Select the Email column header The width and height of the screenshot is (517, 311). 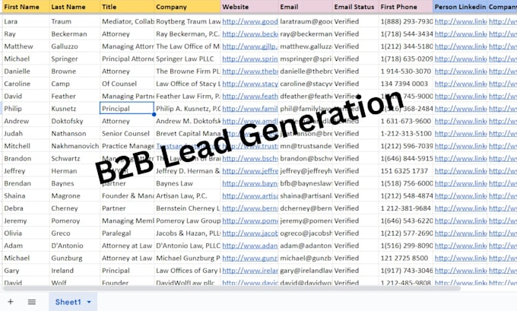pyautogui.click(x=306, y=7)
